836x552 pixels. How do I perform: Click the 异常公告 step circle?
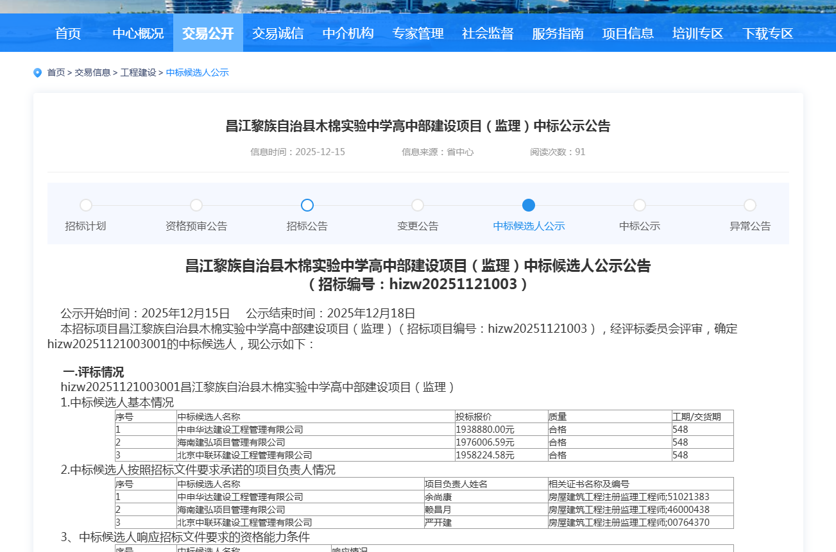click(x=750, y=205)
